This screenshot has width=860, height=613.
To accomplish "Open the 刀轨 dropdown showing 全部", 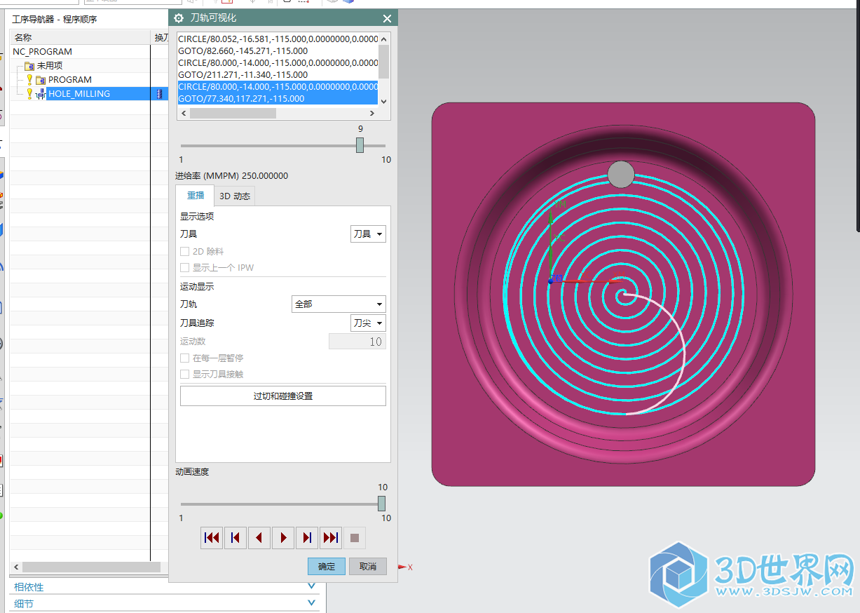I will point(339,304).
